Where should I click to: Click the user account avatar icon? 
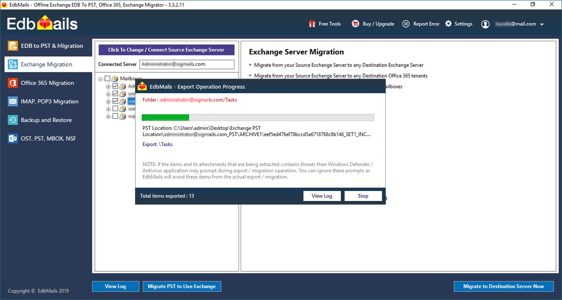tap(486, 24)
